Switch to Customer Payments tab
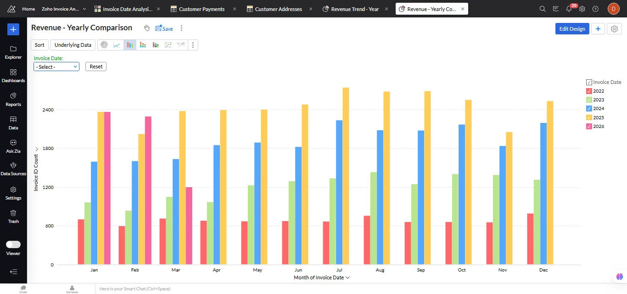The image size is (627, 294). coord(198,9)
